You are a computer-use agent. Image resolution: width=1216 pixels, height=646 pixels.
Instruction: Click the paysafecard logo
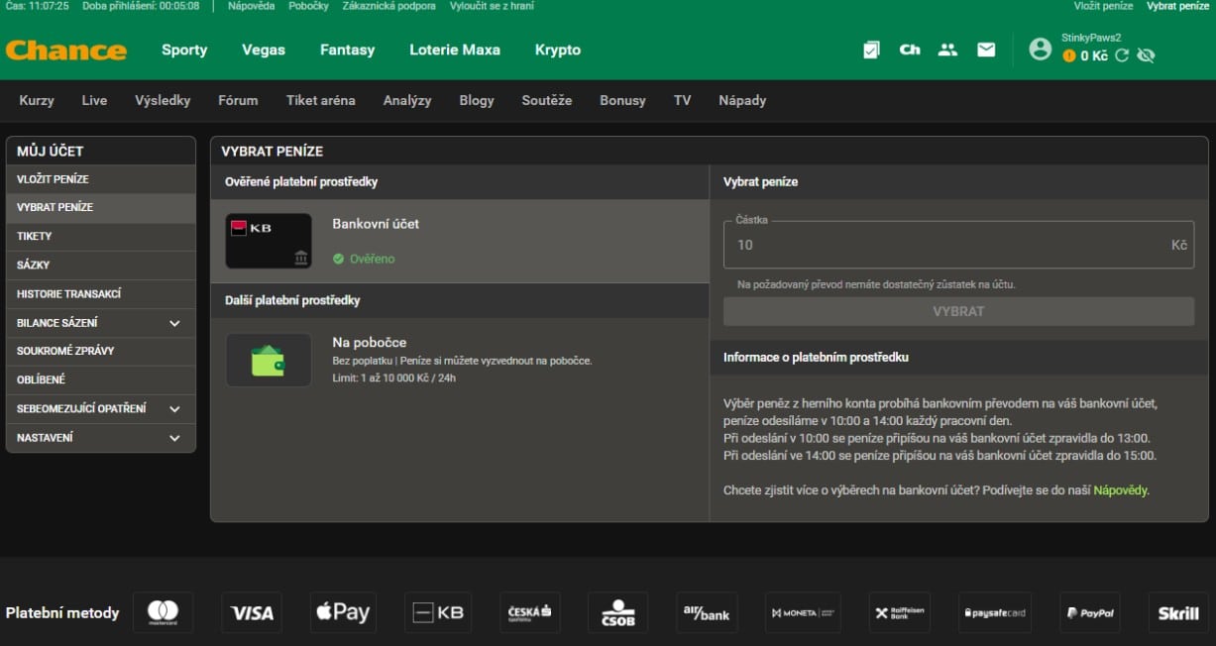pyautogui.click(x=995, y=612)
